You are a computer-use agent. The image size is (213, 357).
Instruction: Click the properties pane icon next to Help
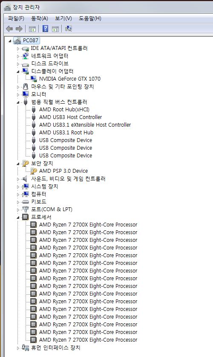click(x=55, y=29)
